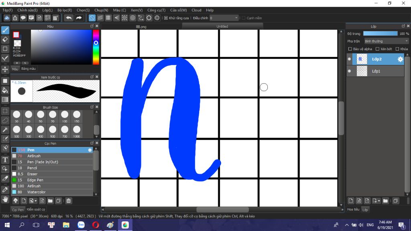Open Pha trộn blend mode dropdown

[x=386, y=41]
